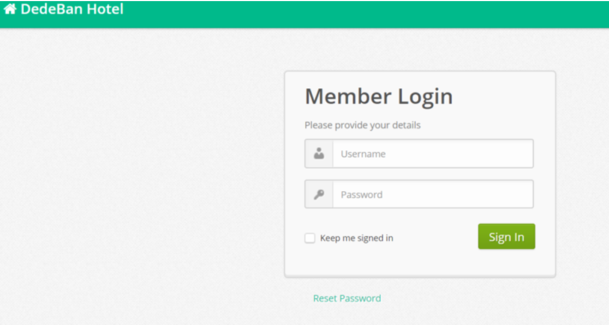Click the "Keep me signed in" label text
Viewport: 609px width, 325px height.
(356, 238)
